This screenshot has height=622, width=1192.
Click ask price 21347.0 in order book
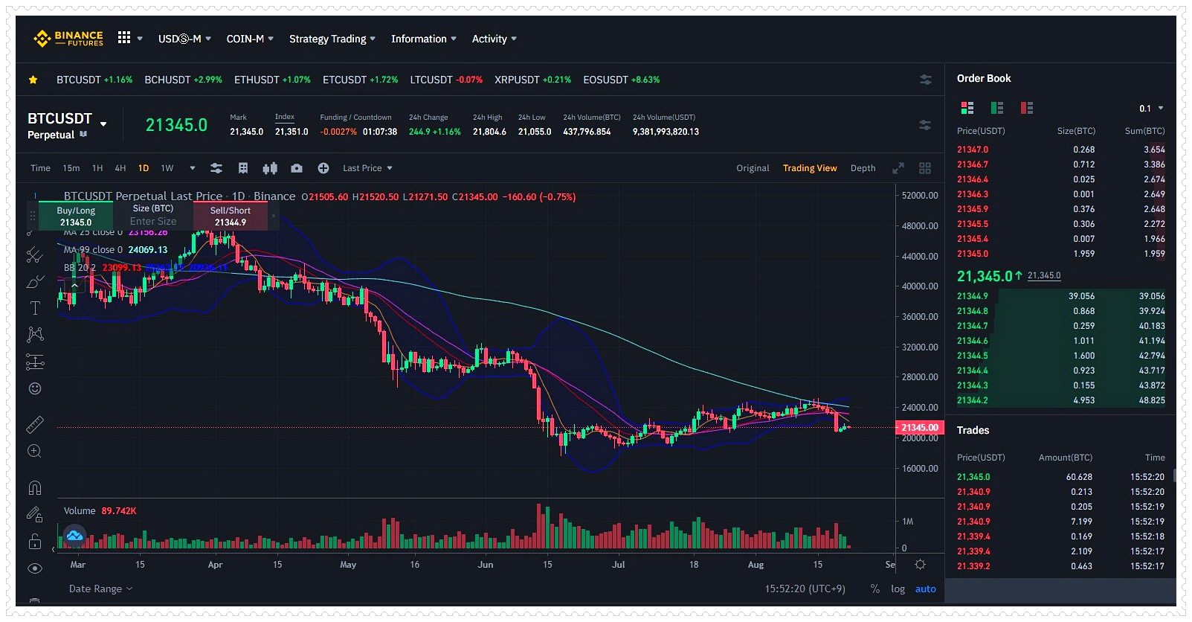[x=973, y=150]
